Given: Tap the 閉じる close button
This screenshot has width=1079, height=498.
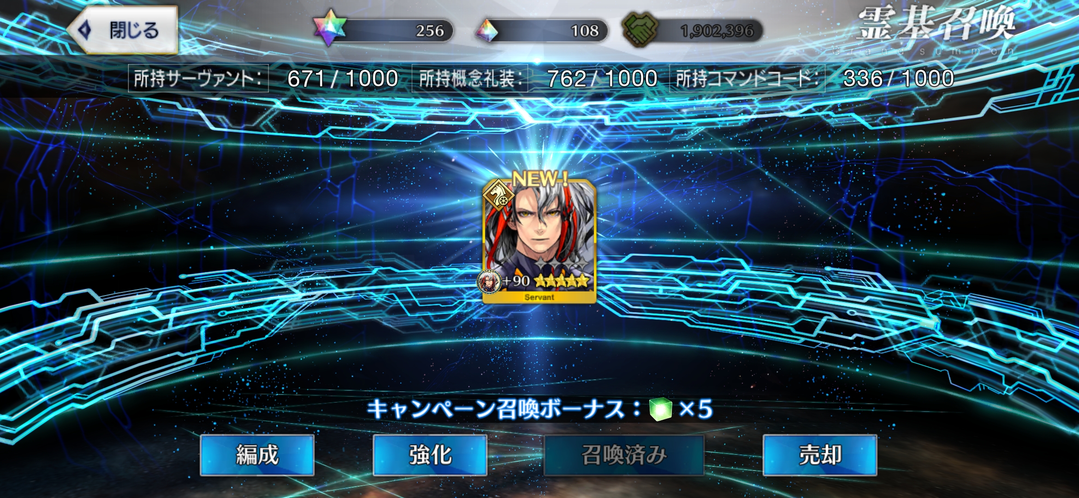Looking at the screenshot, I should [123, 30].
